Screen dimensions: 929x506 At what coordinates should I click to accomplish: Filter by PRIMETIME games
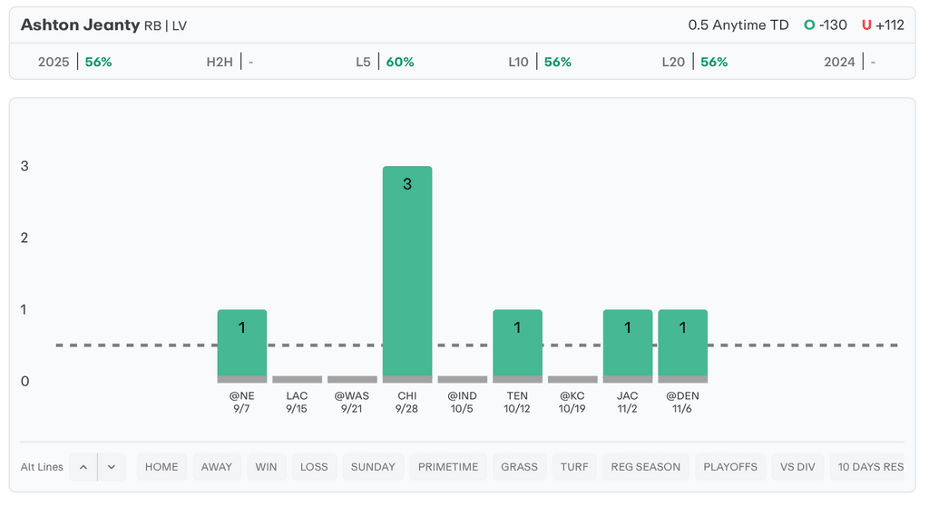[x=448, y=467]
